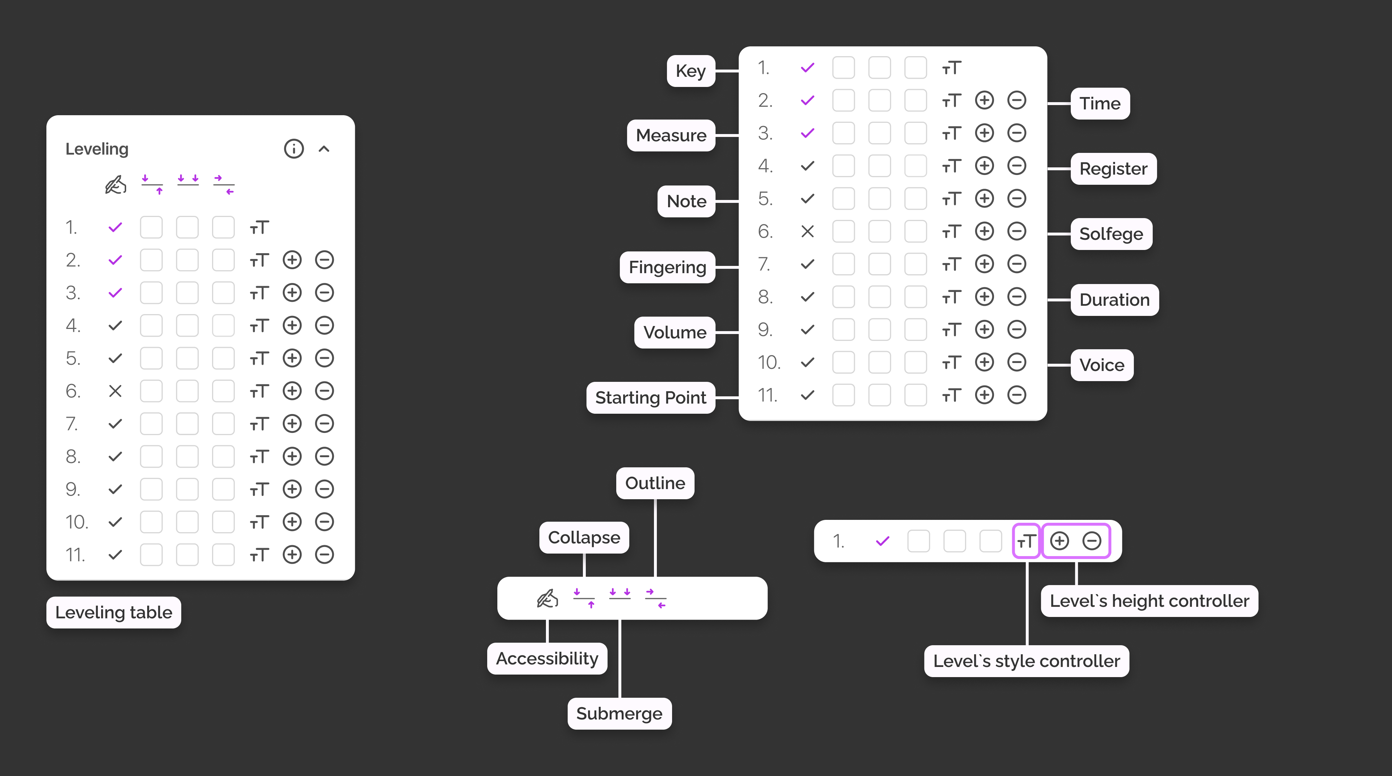1392x776 pixels.
Task: Click the 'Measure' annotation label
Action: click(x=671, y=135)
